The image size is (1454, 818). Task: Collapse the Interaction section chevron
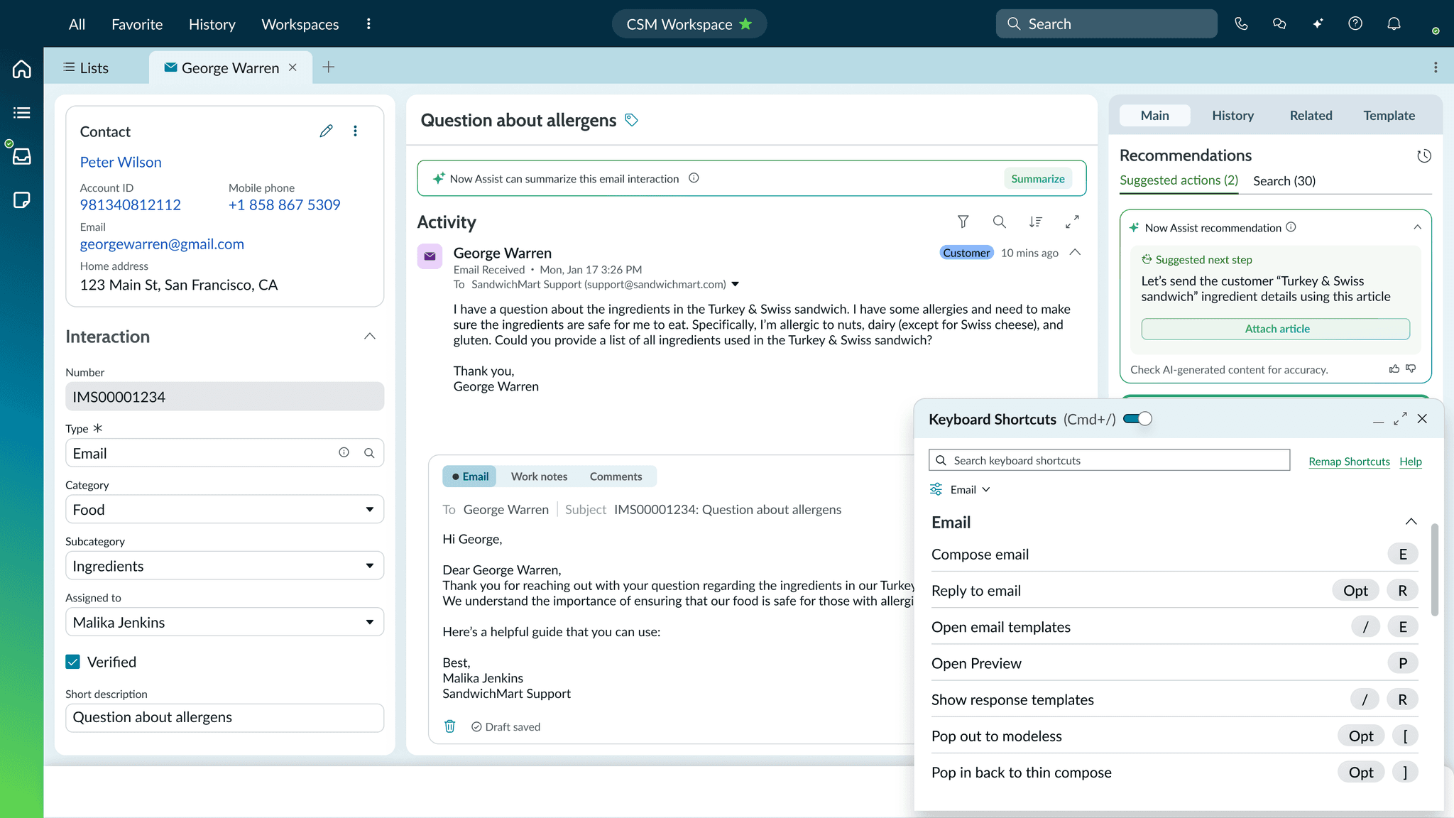pos(369,337)
